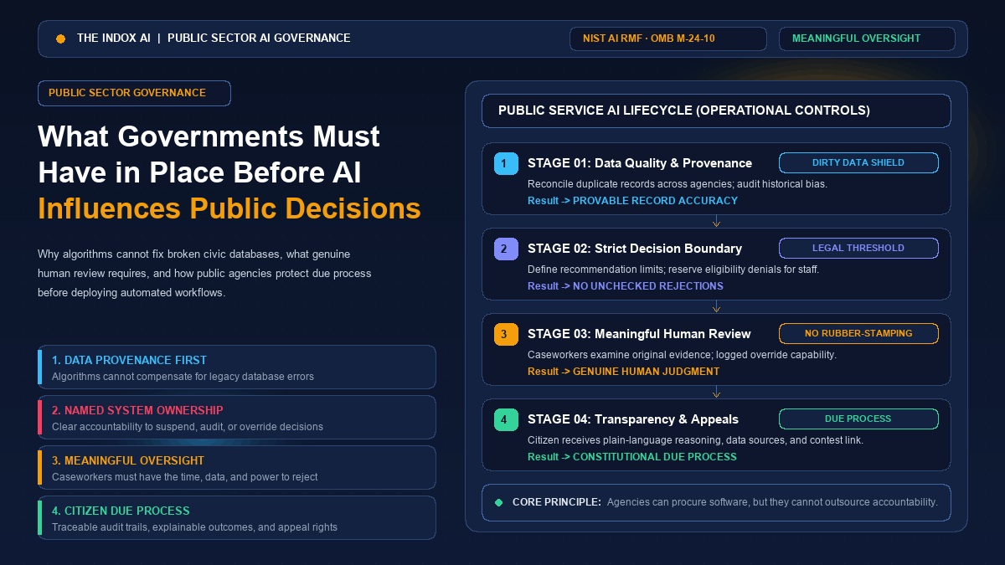
Task: Click the DUE PROCESS label
Action: coord(858,419)
